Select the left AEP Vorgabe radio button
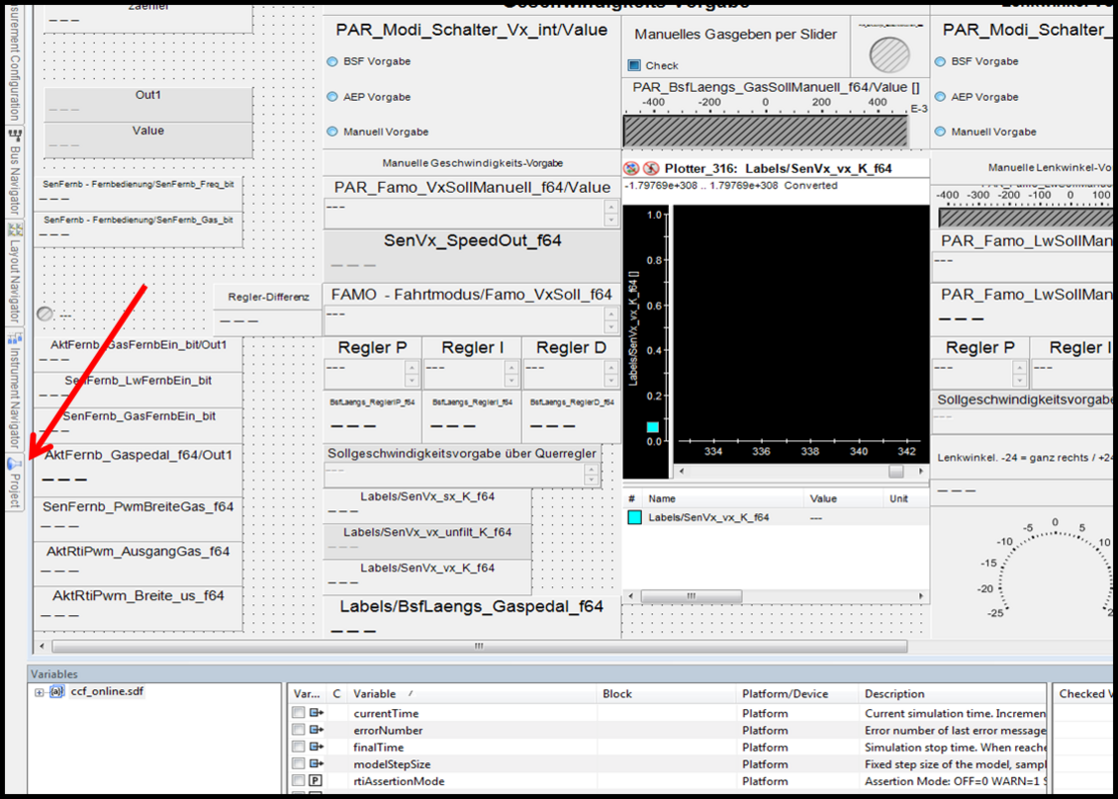The height and width of the screenshot is (799, 1118). [x=332, y=97]
